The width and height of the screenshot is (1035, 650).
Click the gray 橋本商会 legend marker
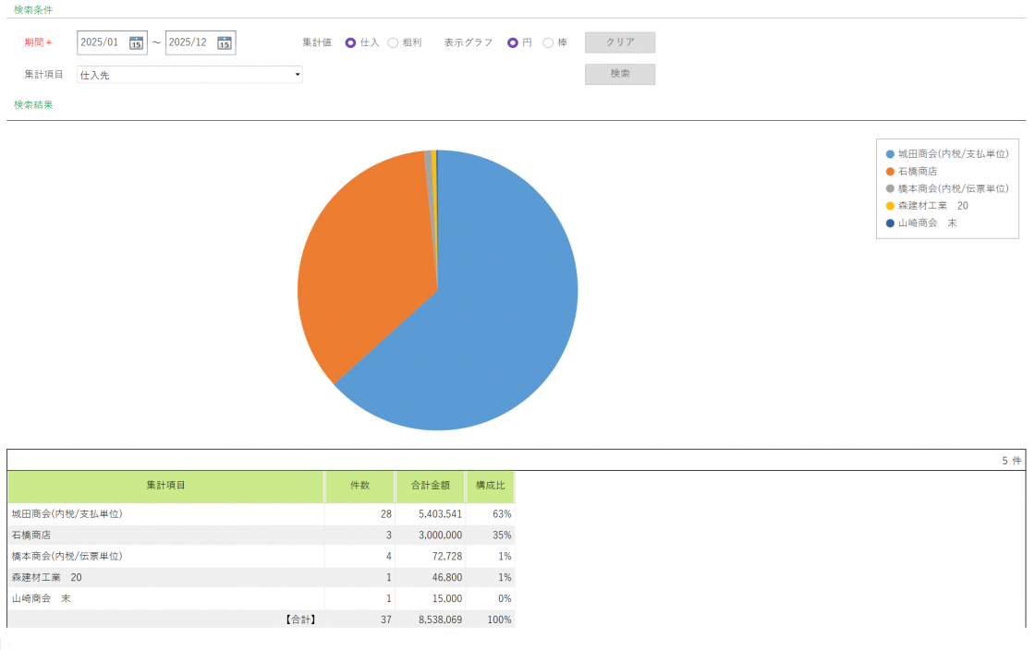coord(890,188)
